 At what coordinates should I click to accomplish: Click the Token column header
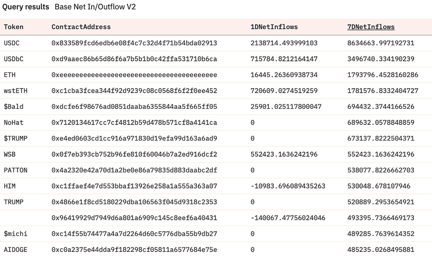(14, 27)
